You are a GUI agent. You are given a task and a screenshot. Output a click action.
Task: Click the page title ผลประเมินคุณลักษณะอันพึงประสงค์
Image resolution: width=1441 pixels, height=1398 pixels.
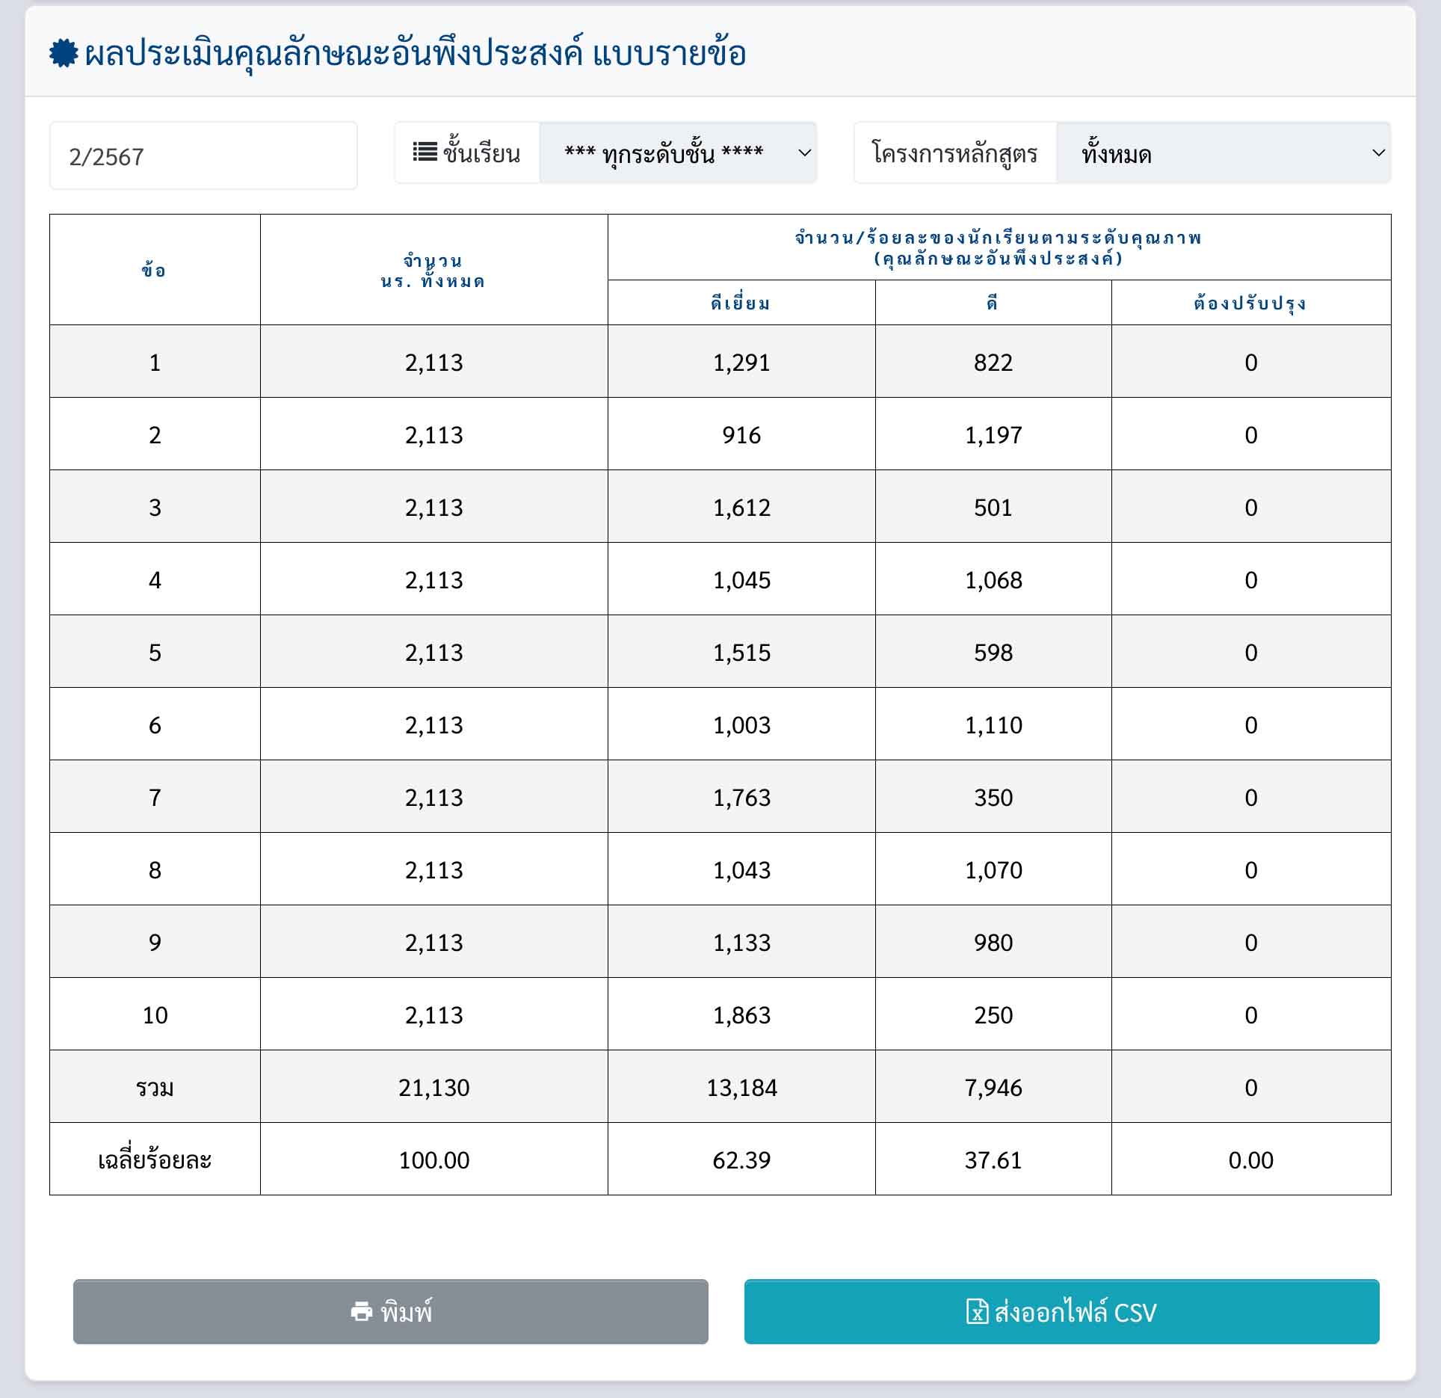[x=415, y=54]
